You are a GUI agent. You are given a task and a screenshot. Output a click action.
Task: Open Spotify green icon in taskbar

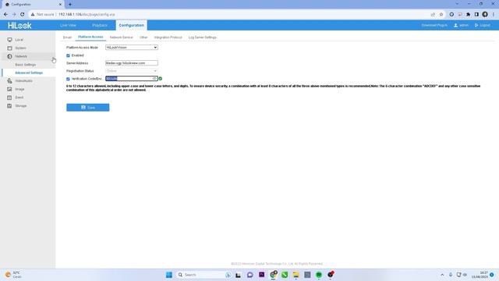[319, 275]
